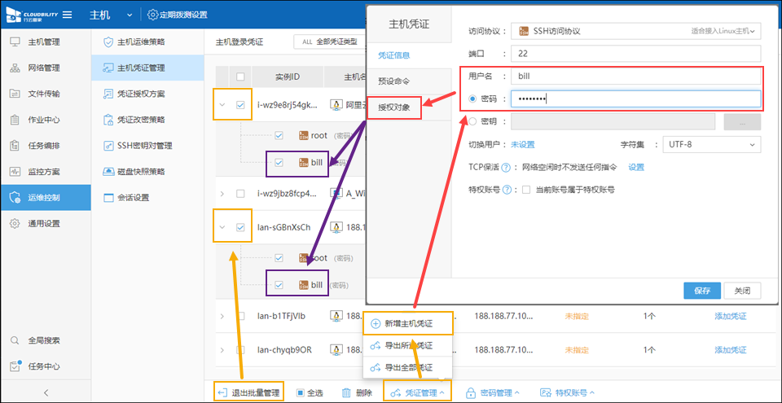782x403 pixels.
Task: Open 监控方案 sidebar item
Action: click(44, 172)
